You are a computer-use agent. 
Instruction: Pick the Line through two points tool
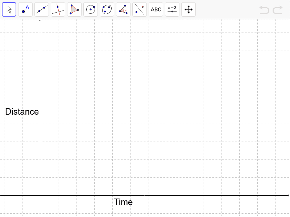click(42, 9)
